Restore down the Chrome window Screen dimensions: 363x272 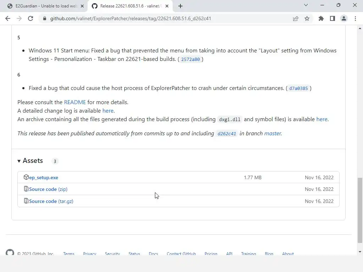[339, 5]
